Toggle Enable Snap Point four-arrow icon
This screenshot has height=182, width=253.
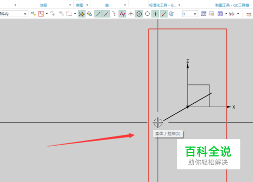point(81,14)
